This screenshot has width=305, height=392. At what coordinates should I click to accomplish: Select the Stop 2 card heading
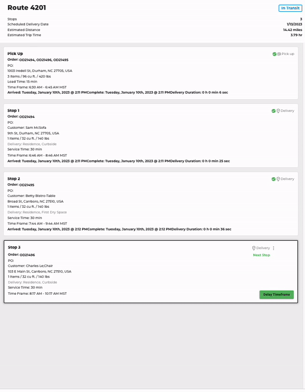pyautogui.click(x=14, y=179)
